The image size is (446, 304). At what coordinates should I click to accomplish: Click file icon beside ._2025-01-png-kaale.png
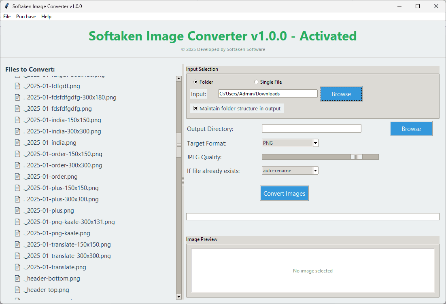point(18,233)
